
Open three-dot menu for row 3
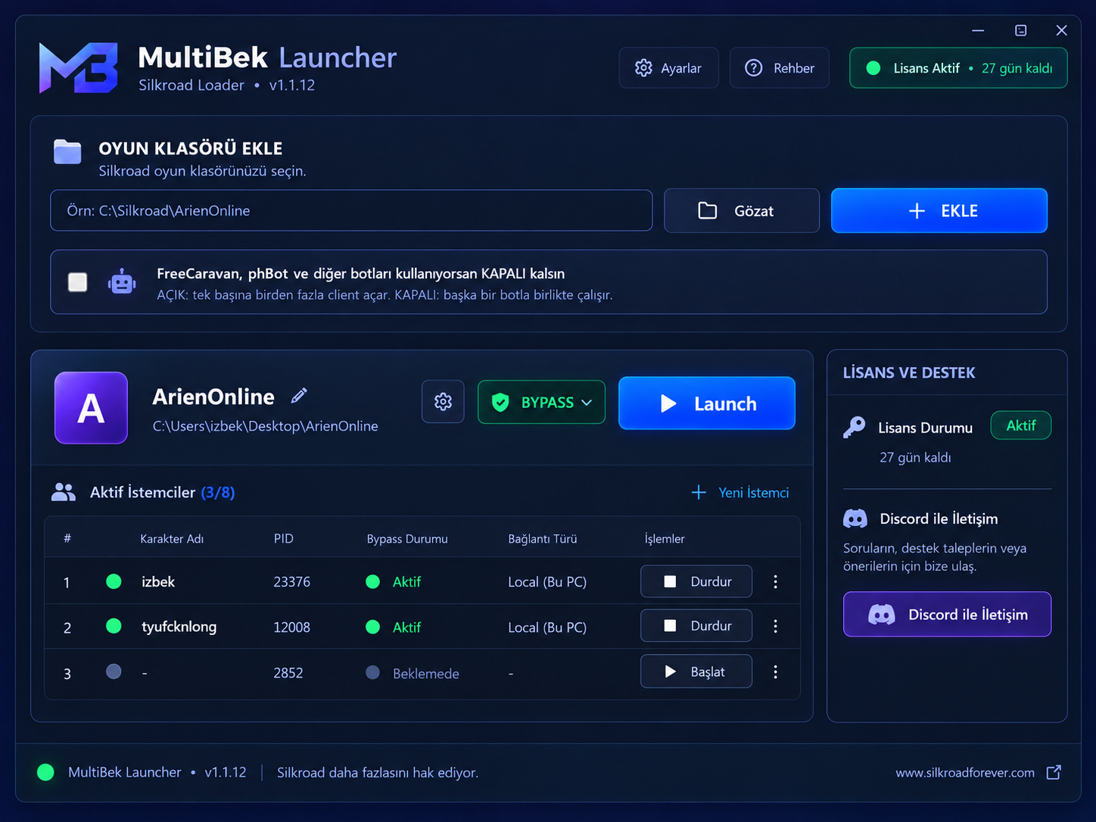point(775,672)
